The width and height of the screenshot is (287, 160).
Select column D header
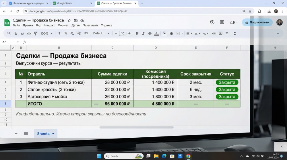coord(156,48)
